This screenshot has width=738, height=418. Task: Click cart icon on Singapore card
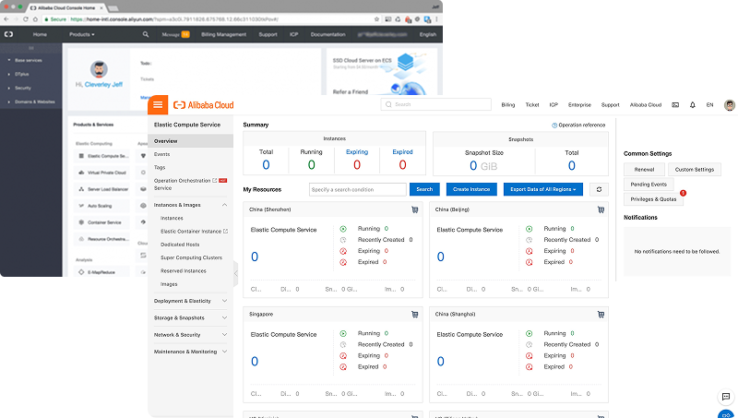point(414,314)
